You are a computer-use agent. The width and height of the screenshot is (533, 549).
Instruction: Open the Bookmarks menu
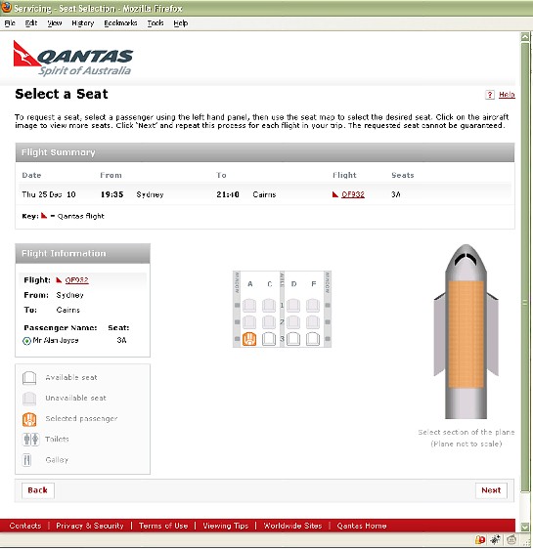tap(120, 23)
